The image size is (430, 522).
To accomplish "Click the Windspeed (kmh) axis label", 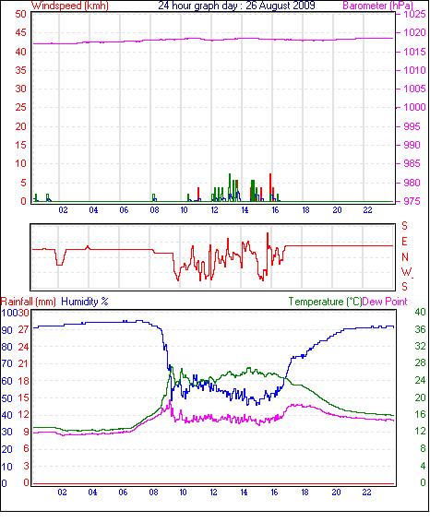I will [x=70, y=6].
